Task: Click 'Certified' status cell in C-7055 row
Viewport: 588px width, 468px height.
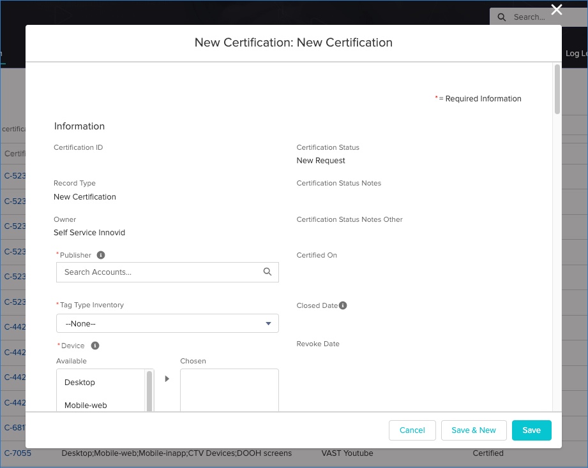Action: tap(488, 453)
